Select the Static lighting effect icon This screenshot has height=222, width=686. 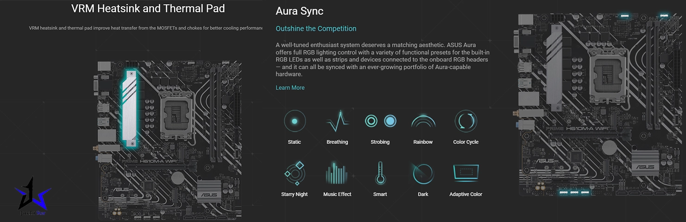click(x=294, y=121)
